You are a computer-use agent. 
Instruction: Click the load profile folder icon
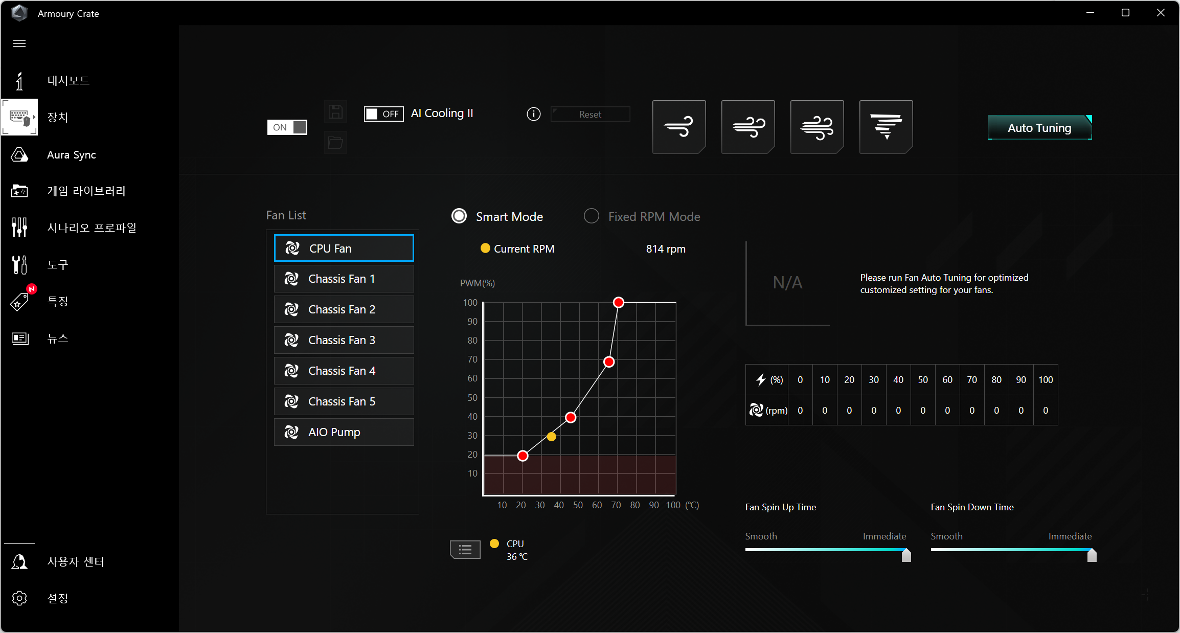[x=335, y=143]
